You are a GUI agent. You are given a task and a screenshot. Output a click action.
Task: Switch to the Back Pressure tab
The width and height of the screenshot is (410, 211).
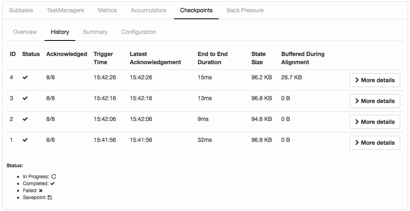(245, 10)
